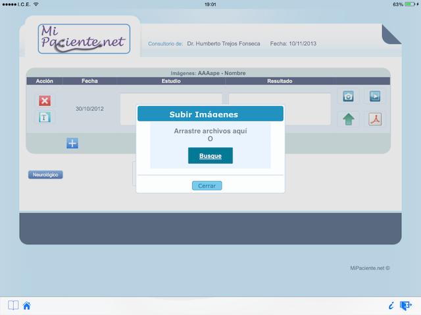Screen dimensions: 421x315
Task: Tap the info 'i' icon
Action: click(391, 305)
